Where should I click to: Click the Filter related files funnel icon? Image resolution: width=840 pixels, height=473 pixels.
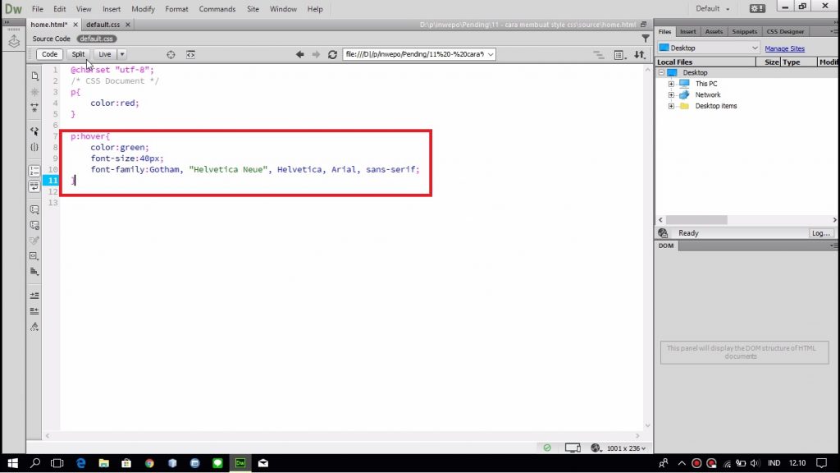(646, 39)
